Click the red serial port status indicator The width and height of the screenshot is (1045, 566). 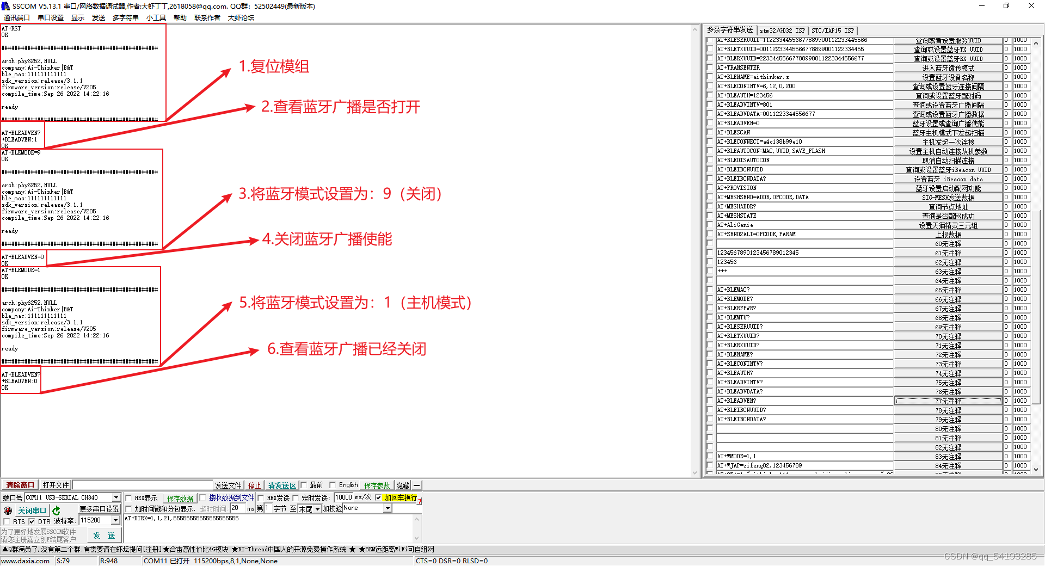pyautogui.click(x=8, y=510)
